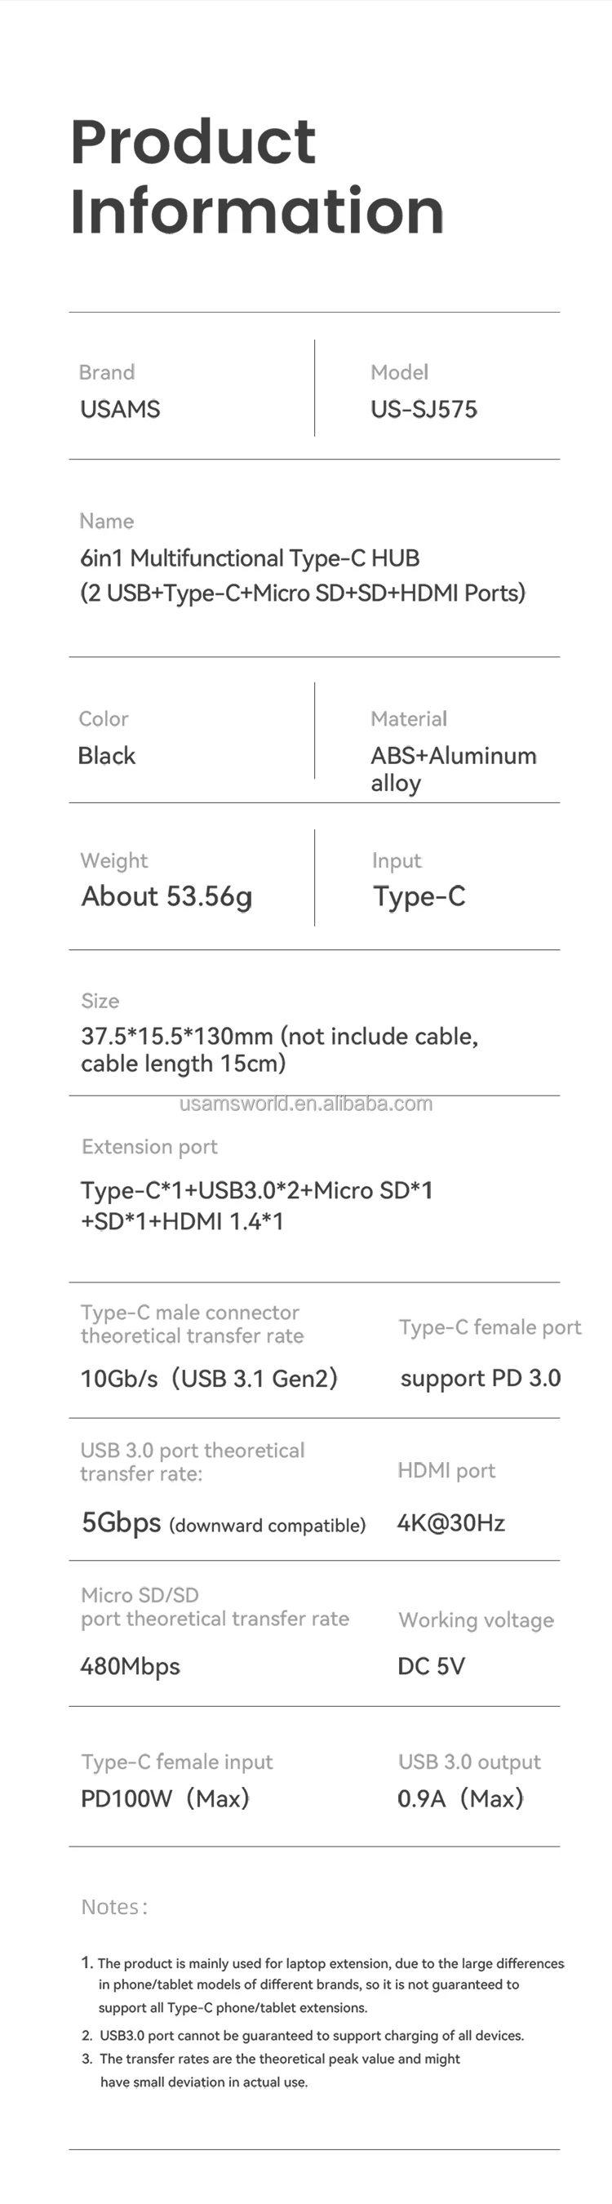Click the US-SJ575 model number
Viewport: 612px width, 2204px height.
[424, 409]
